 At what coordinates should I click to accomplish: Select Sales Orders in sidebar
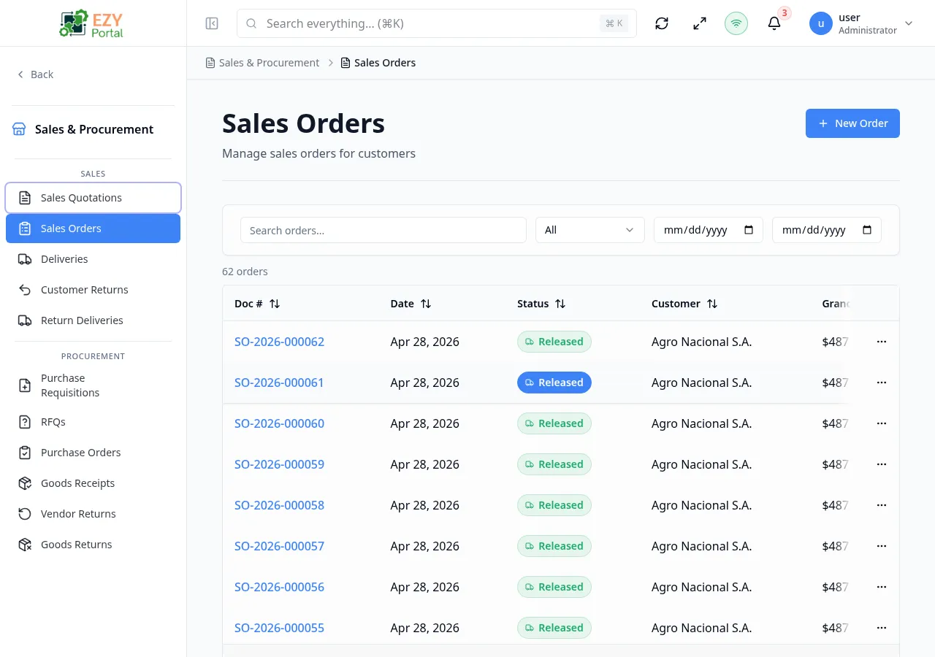point(93,228)
